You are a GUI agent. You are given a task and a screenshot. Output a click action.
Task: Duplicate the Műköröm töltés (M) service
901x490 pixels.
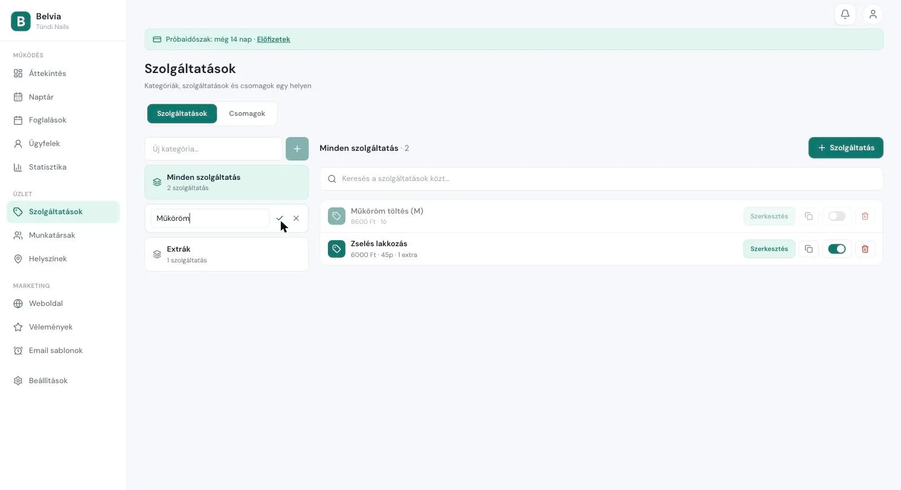coord(809,216)
